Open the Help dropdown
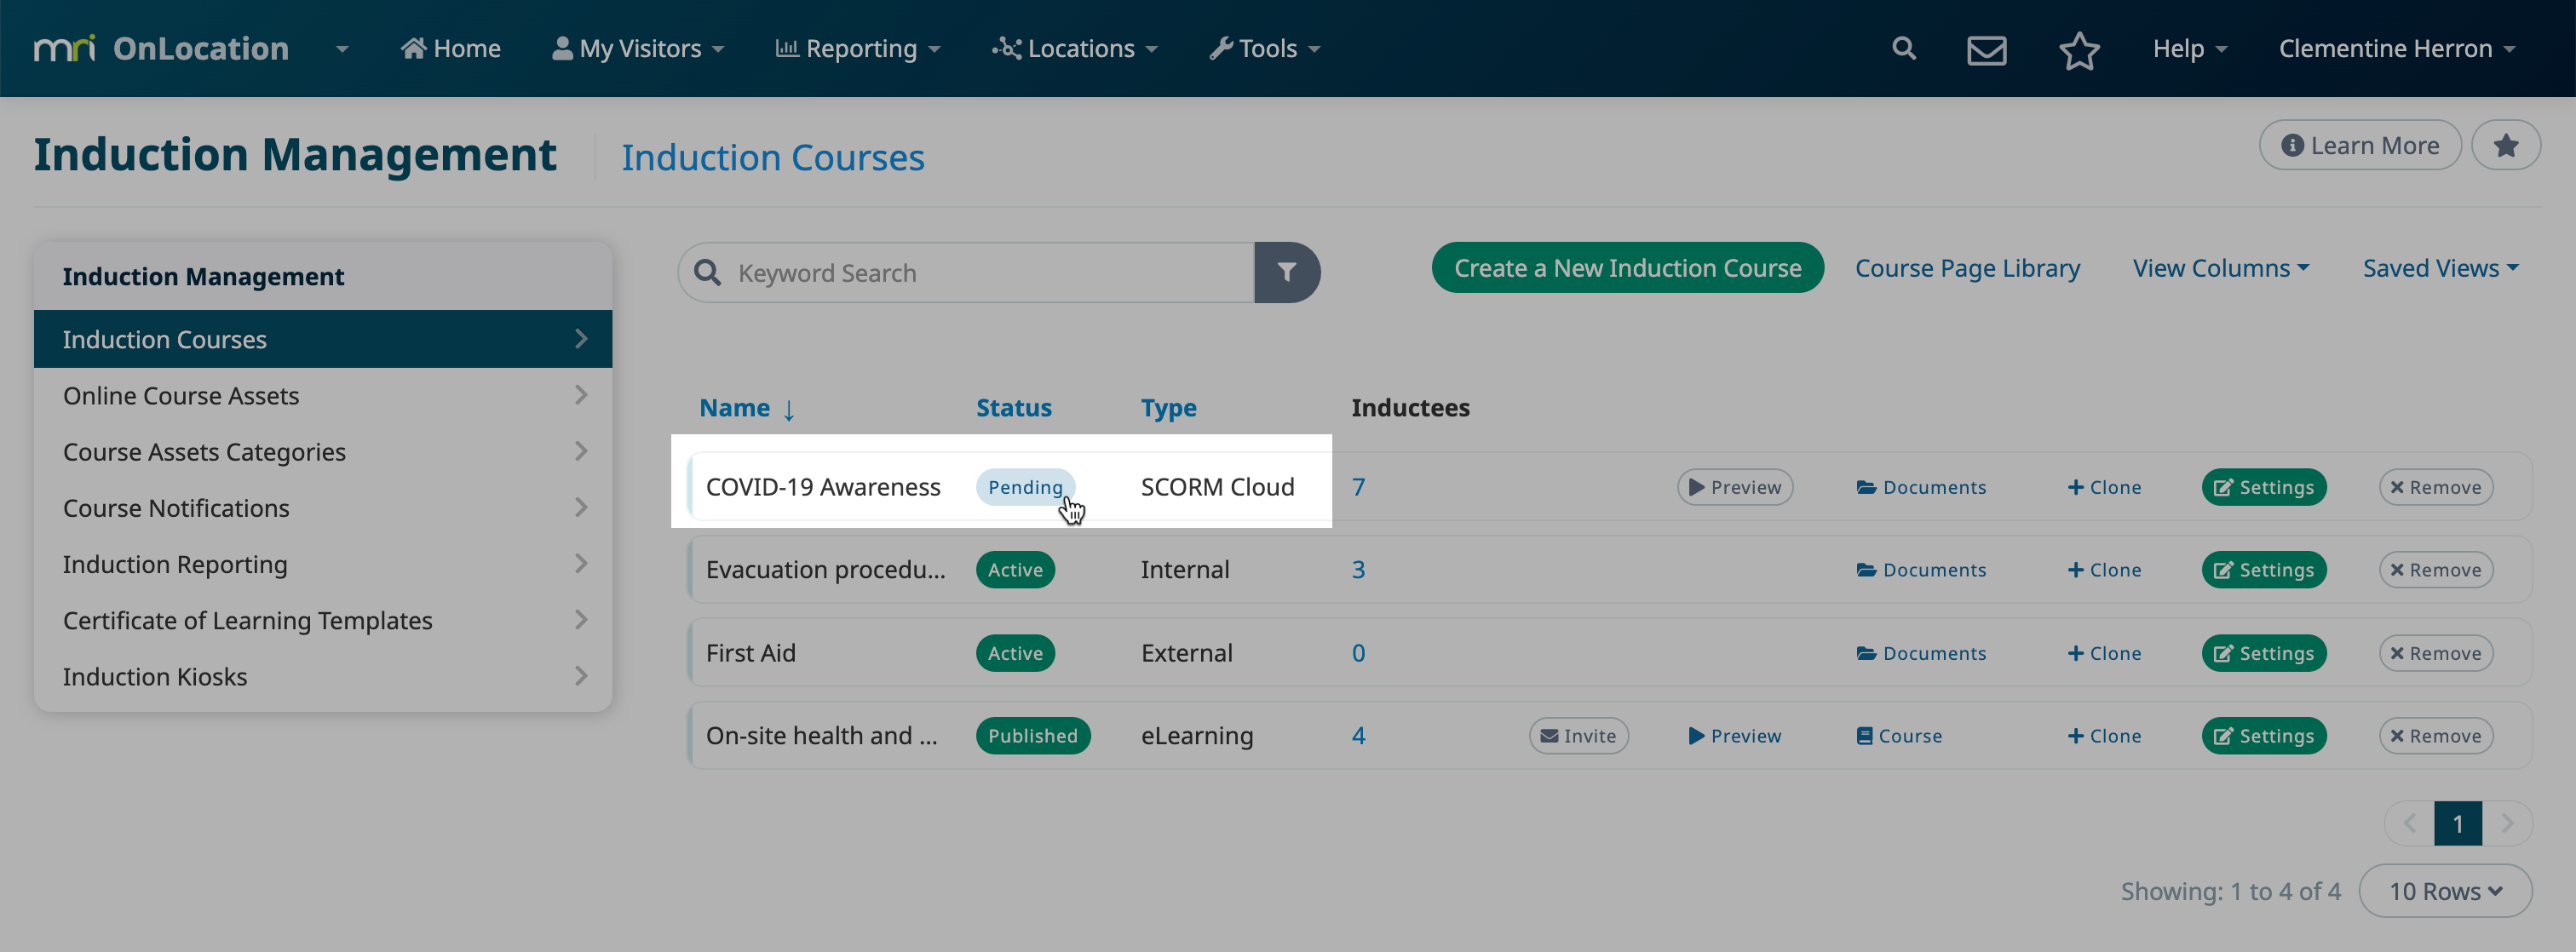This screenshot has height=952, width=2576. (2190, 48)
